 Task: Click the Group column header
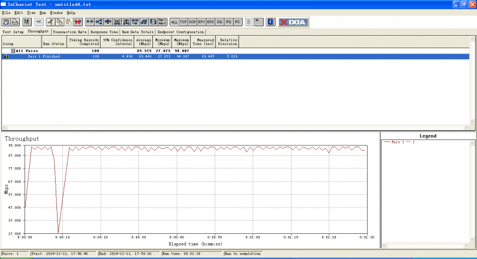pos(22,42)
